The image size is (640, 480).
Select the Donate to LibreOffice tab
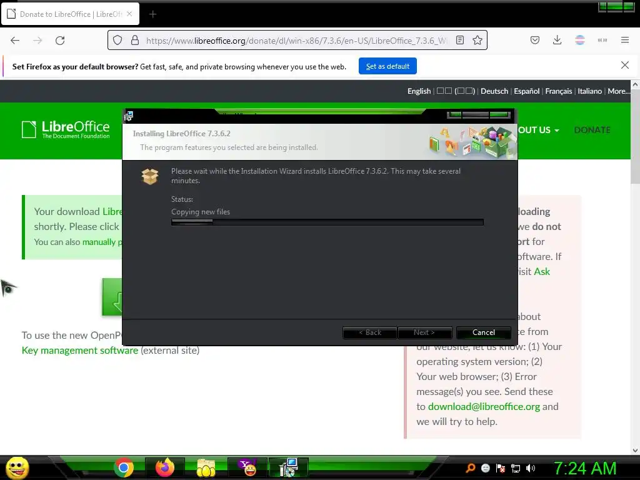70,14
